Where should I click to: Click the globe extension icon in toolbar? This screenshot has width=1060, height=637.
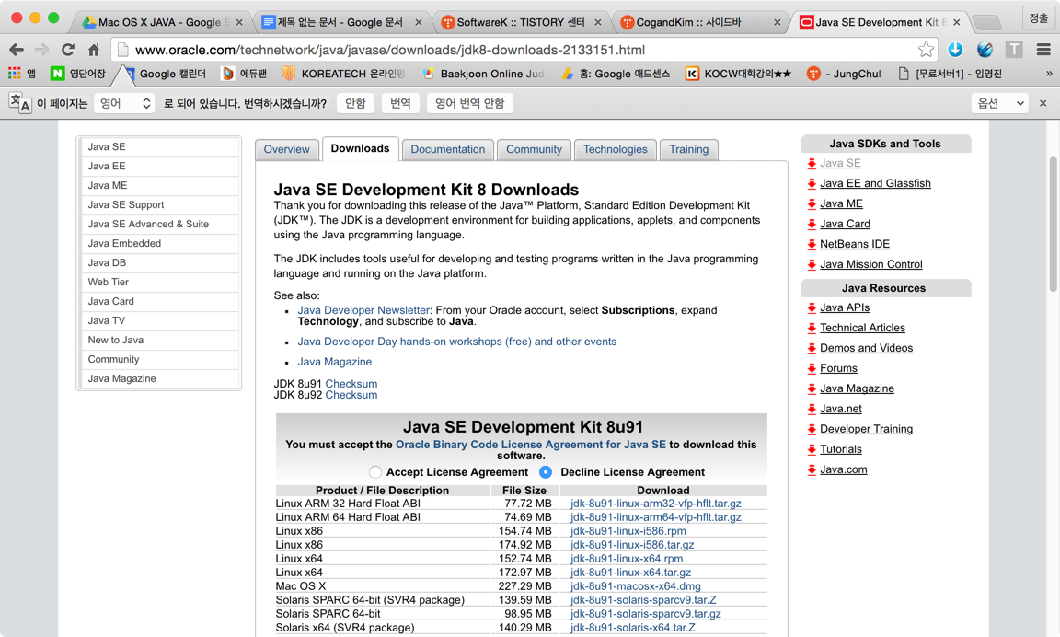pyautogui.click(x=985, y=50)
